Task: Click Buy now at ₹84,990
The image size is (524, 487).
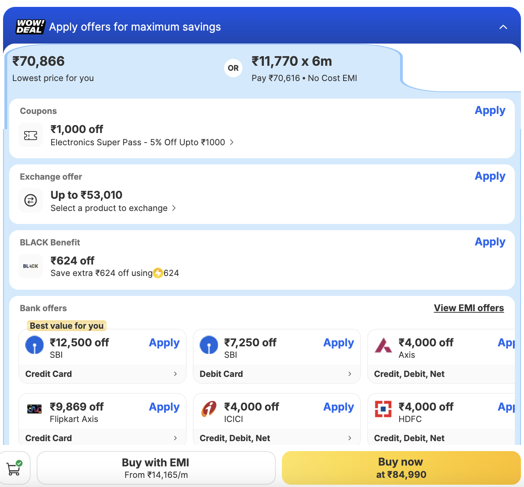Action: click(401, 468)
